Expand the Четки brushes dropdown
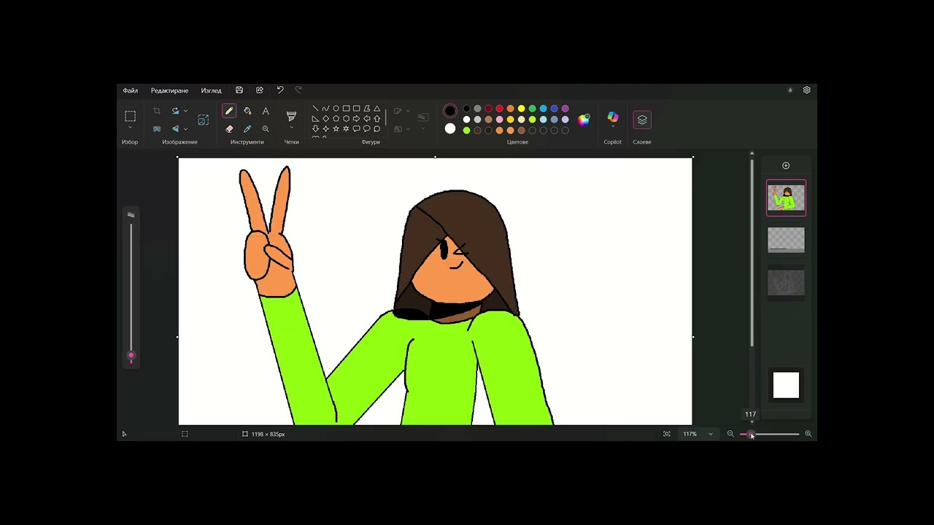934x525 pixels. [291, 129]
